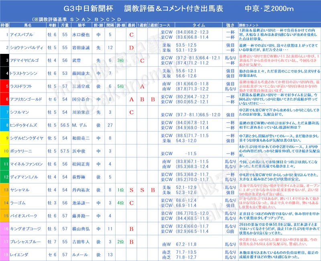Click the タイム column header

(x=199, y=25)
